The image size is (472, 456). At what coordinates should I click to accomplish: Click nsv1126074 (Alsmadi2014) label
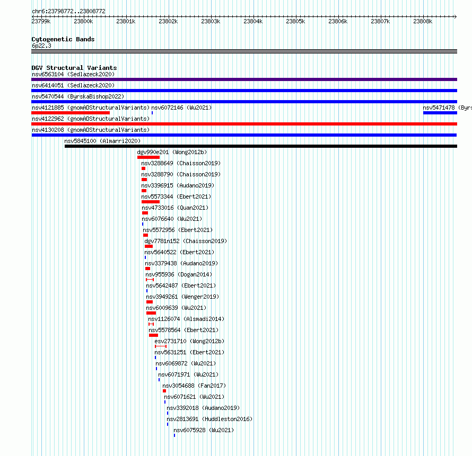pos(186,319)
